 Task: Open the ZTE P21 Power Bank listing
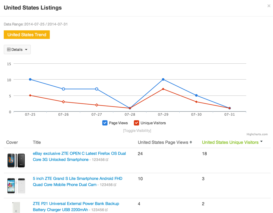click(76, 207)
